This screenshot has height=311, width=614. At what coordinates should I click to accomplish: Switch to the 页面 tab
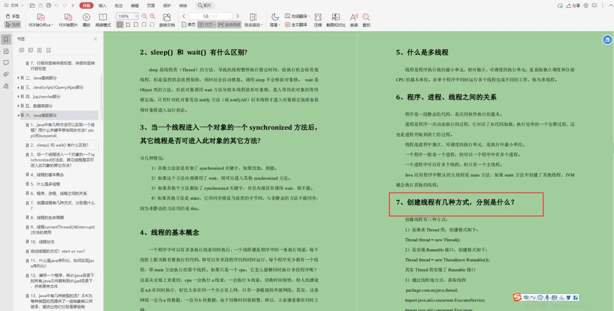click(151, 6)
